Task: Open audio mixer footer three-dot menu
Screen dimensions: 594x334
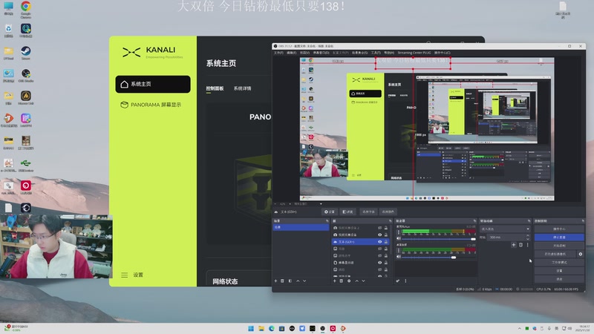Action: (x=405, y=281)
